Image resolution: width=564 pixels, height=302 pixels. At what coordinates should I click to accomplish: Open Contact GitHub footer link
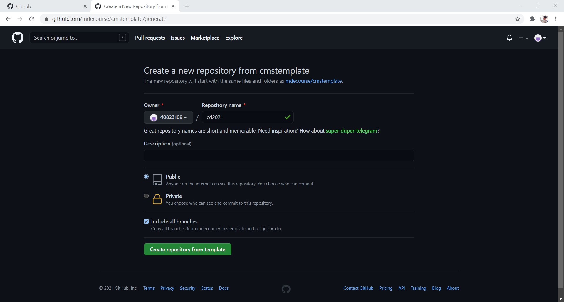pyautogui.click(x=358, y=288)
